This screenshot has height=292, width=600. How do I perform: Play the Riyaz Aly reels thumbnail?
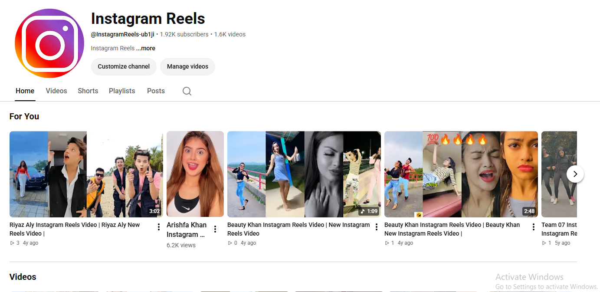click(86, 174)
